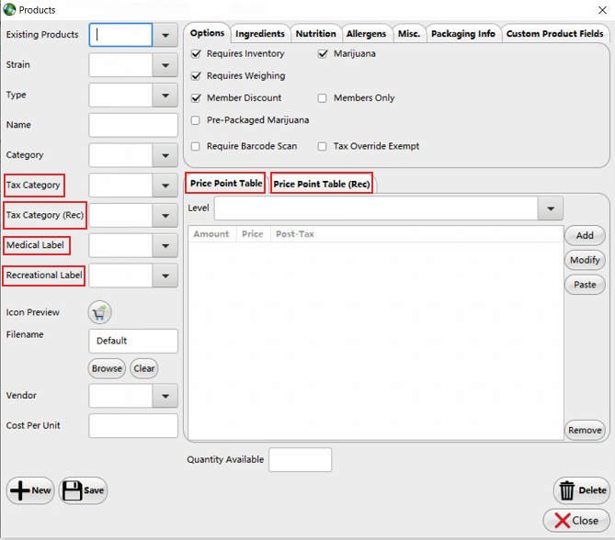Switch to the Nutrition tab
Viewport: 615px width, 540px height.
315,34
